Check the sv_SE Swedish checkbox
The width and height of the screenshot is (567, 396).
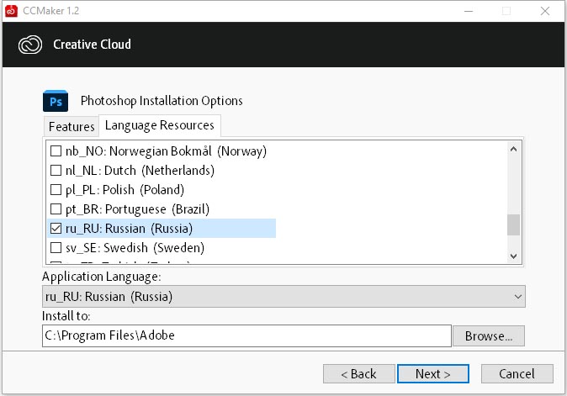coord(56,247)
